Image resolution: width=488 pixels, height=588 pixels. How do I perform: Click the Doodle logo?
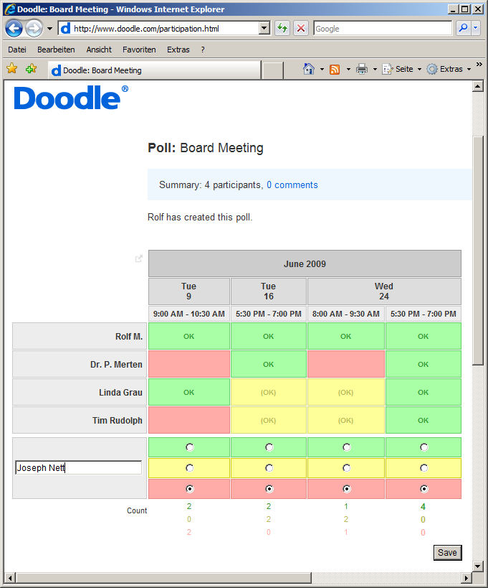71,98
